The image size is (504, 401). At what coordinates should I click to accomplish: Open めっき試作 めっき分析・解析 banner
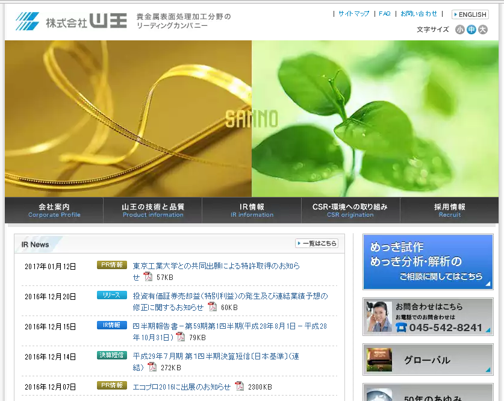coord(428,262)
